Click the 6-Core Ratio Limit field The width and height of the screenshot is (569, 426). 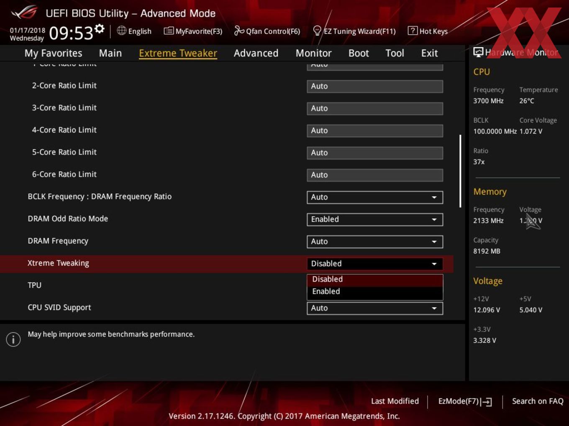coord(375,175)
